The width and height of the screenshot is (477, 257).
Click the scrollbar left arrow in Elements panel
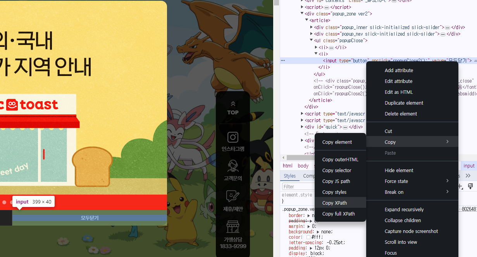point(283,157)
